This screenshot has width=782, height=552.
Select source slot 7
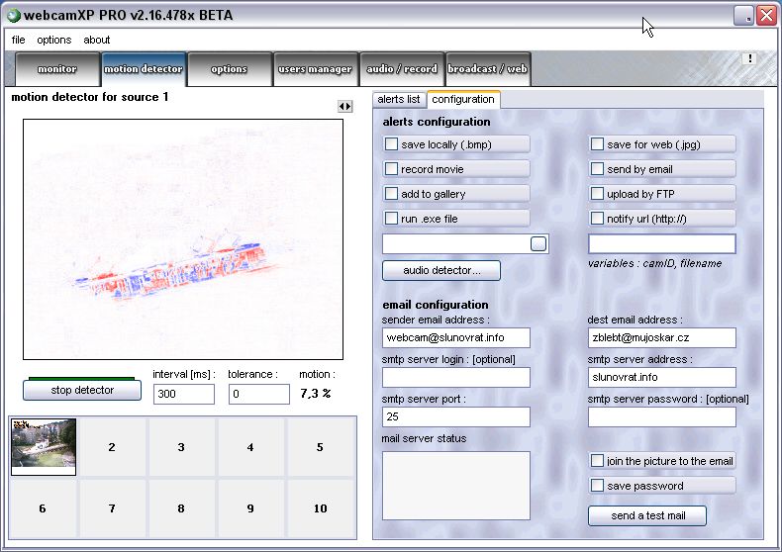[x=112, y=508]
